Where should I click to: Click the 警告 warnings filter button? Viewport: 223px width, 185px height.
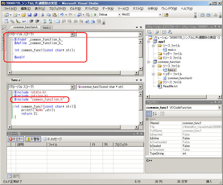pyautogui.click(x=33, y=139)
